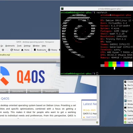Reload the page in Konqueror
The height and width of the screenshot is (133, 133).
(15, 50)
